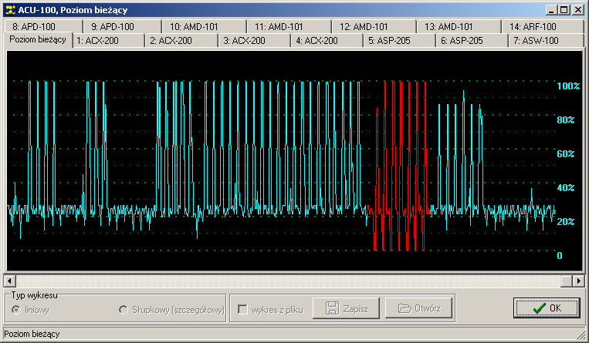Switch to the 1: ACX-200 tab

(x=108, y=41)
